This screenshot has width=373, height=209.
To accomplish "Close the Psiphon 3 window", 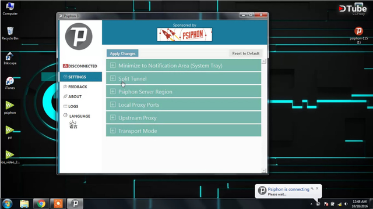I will 261,15.
